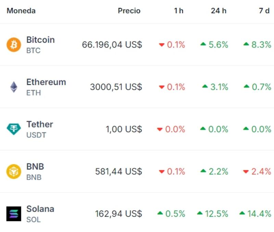Click the Tether coin logo

[x=13, y=129]
